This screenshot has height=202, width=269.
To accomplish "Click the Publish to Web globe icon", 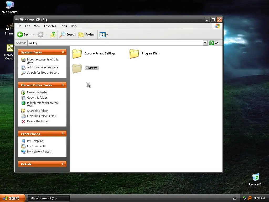I will point(23,103).
